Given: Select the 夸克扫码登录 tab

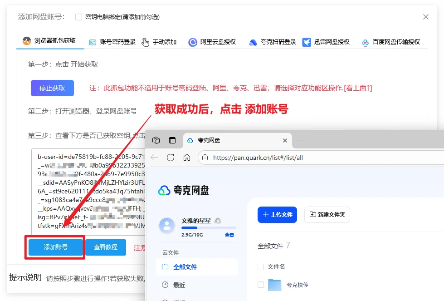Looking at the screenshot, I should pos(273,42).
